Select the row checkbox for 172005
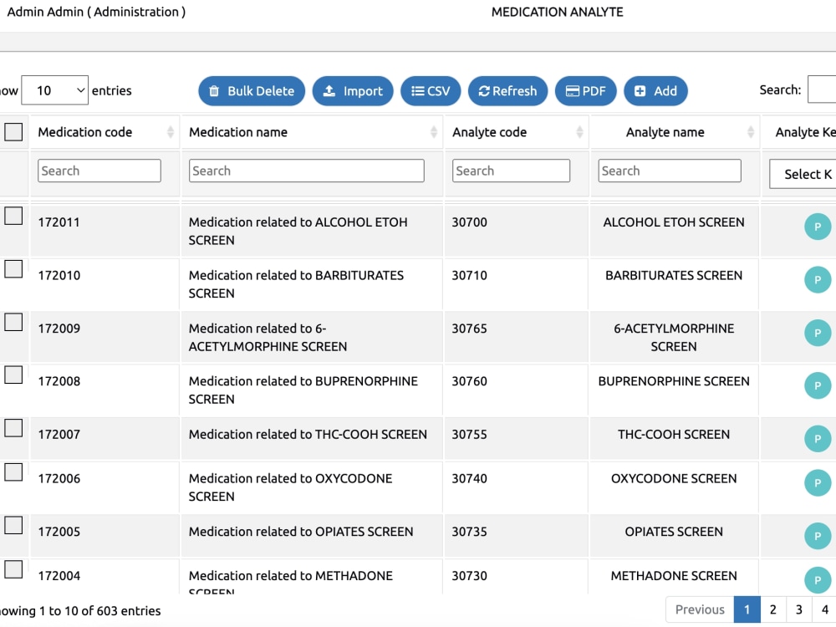Viewport: 836px width, 627px height. point(13,525)
